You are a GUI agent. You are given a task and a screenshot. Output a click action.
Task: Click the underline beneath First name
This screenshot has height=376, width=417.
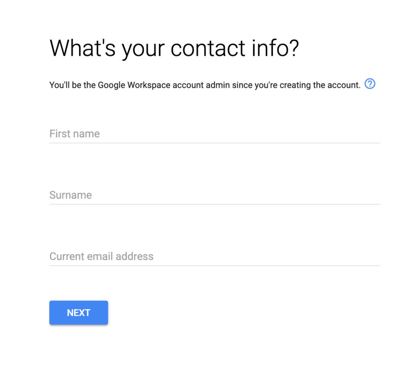215,143
